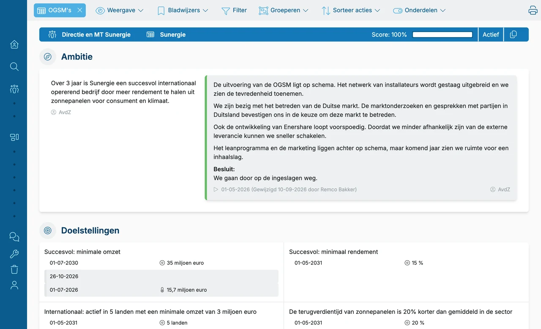Open 'Succesvol: minimale omzet' goal
541x329 pixels.
[82, 252]
